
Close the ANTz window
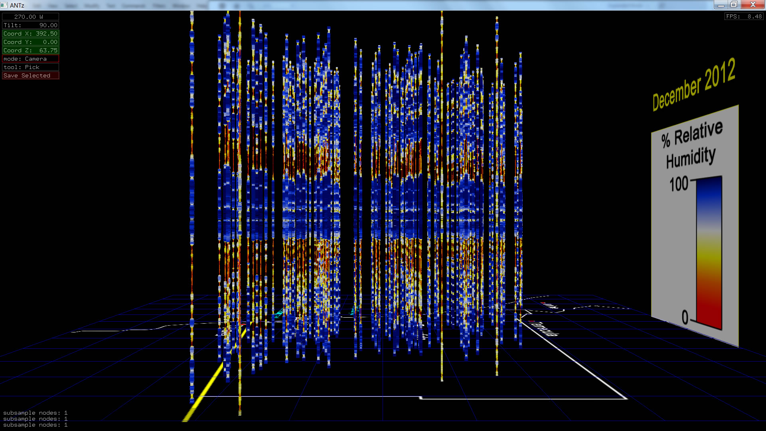click(752, 4)
